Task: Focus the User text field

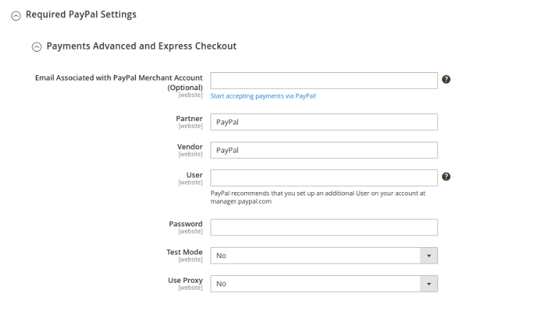Action: (324, 178)
